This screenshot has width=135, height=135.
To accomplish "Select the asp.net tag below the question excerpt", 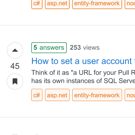I will pos(57,95).
